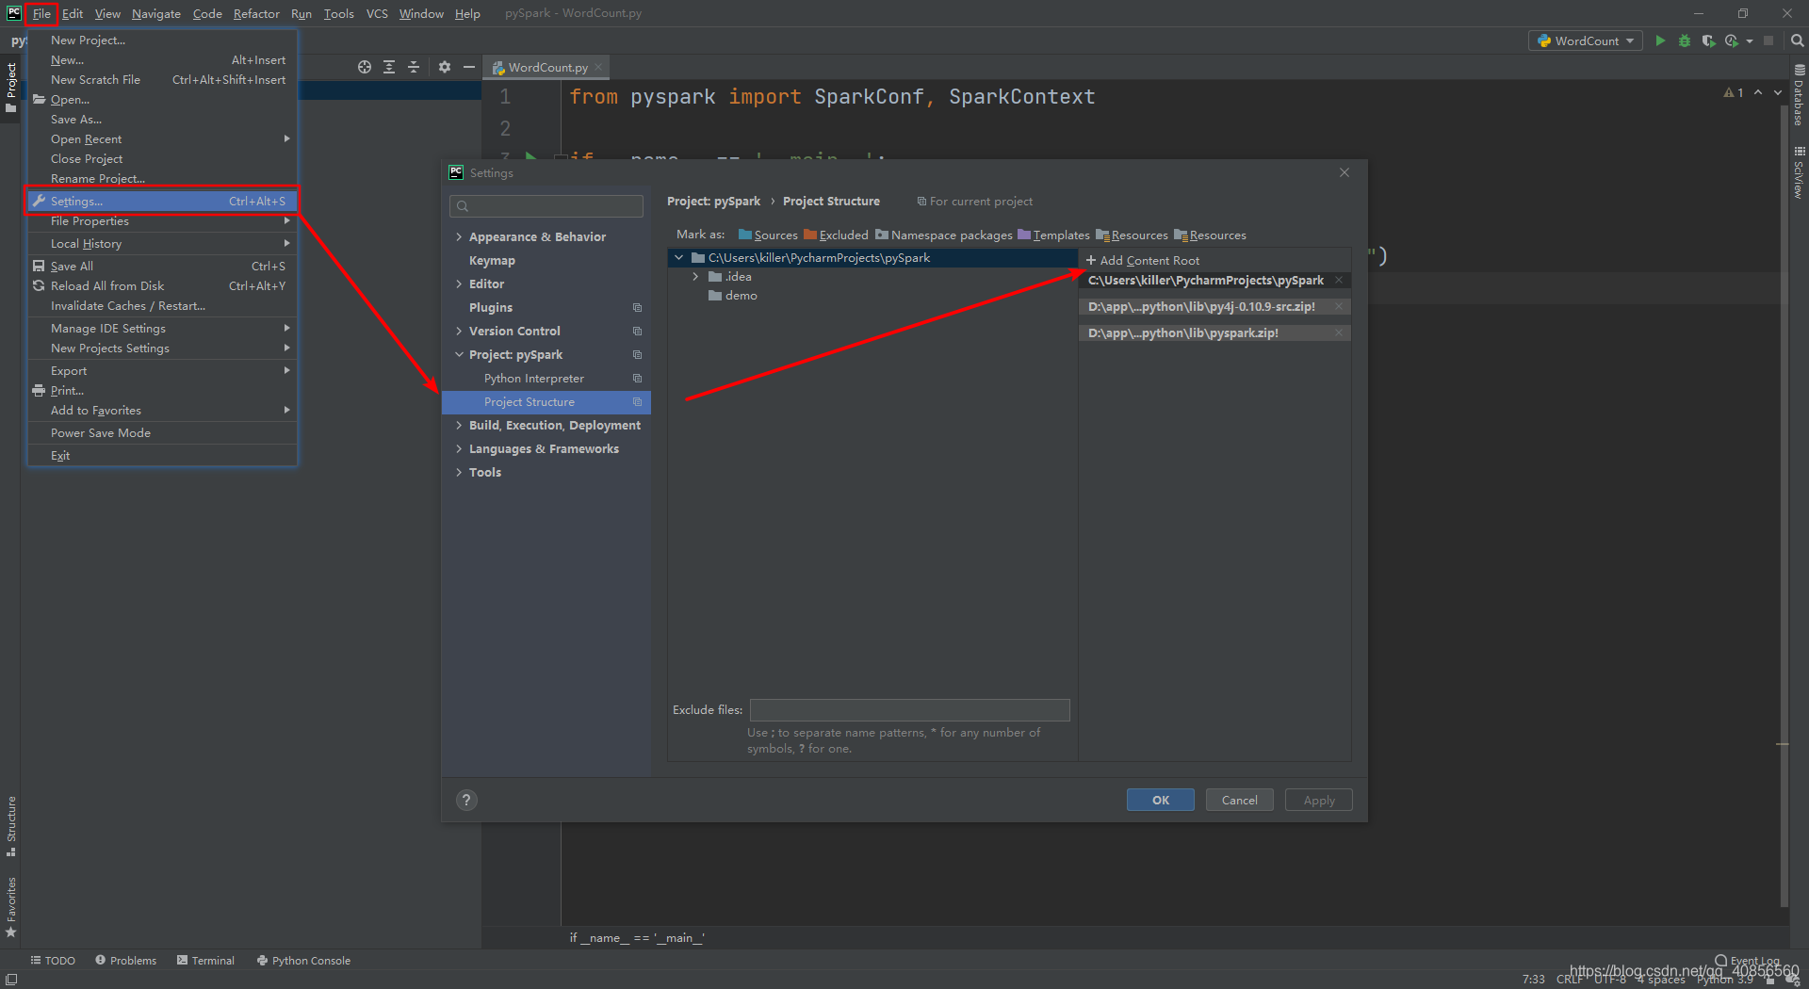Image resolution: width=1809 pixels, height=989 pixels.
Task: Remove the pySpark content root entry
Action: click(x=1338, y=280)
